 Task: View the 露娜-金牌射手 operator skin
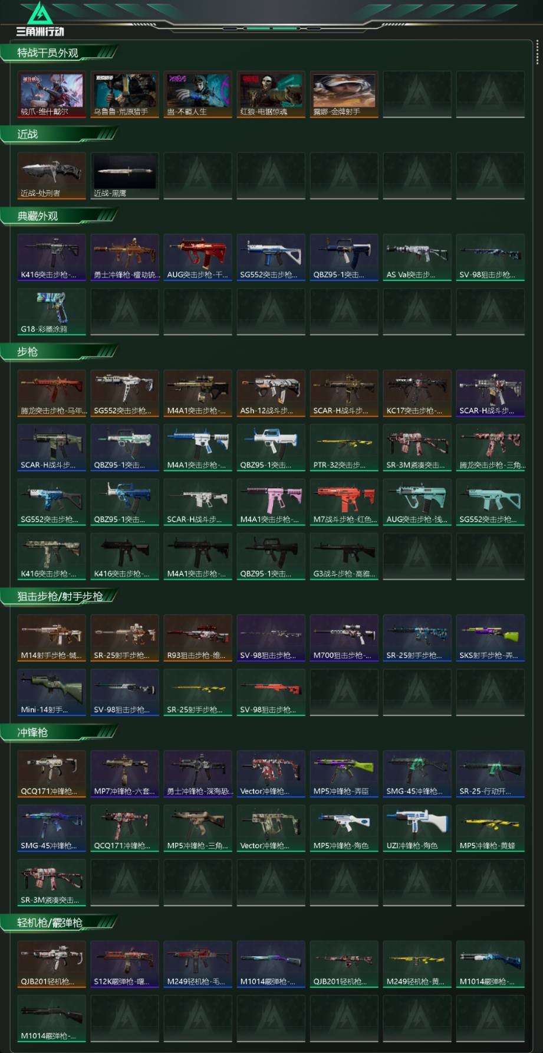click(x=344, y=94)
